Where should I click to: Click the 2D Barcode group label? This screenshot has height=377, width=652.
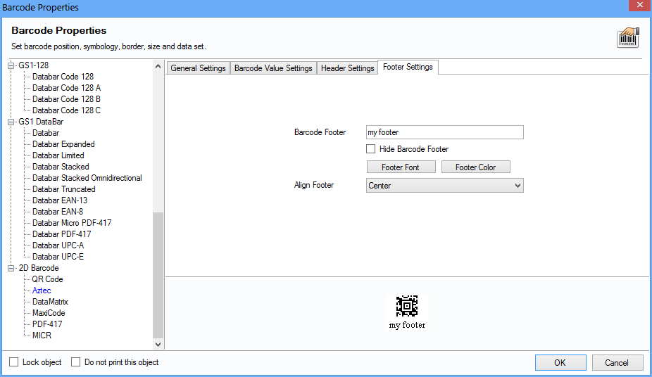39,268
